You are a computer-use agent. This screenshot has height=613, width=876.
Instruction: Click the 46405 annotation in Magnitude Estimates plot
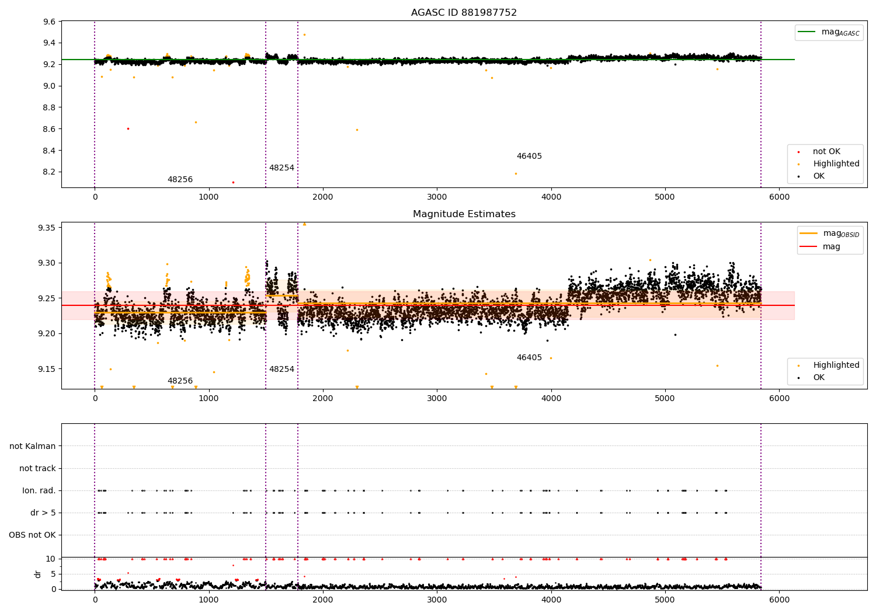click(x=529, y=357)
